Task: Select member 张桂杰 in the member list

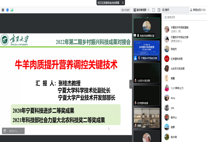Action: pos(184,49)
